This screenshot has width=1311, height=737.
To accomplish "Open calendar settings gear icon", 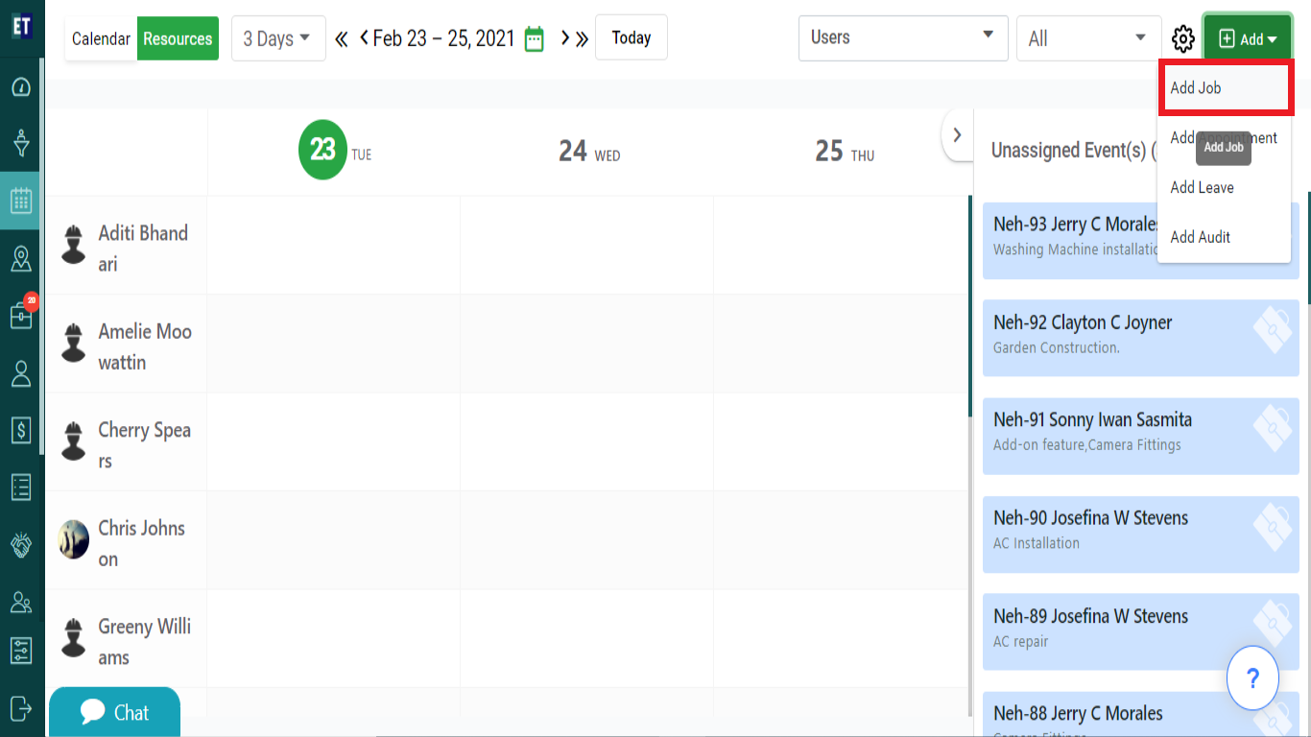I will 1183,39.
